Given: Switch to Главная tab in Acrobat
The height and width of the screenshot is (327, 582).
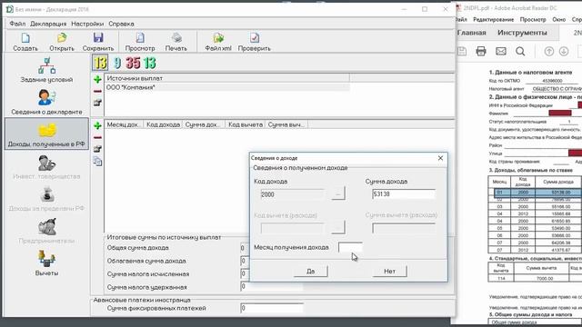Looking at the screenshot, I should click(x=471, y=33).
